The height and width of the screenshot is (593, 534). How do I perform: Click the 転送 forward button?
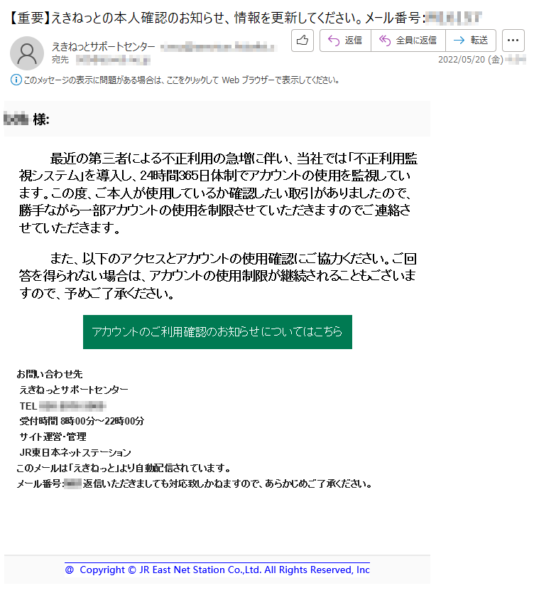tap(471, 40)
